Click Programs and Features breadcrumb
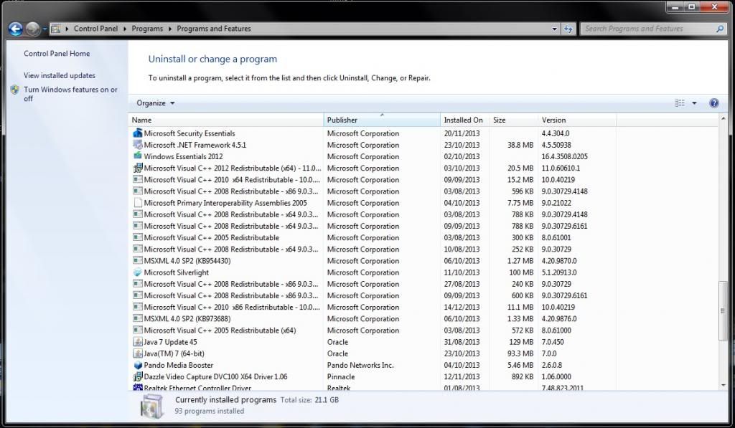This screenshot has height=428, width=735. 214,29
